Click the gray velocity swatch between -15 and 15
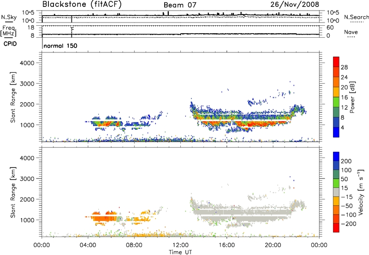The image size is (369, 255). tap(336, 192)
